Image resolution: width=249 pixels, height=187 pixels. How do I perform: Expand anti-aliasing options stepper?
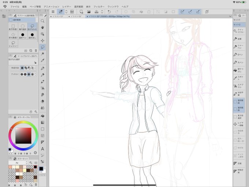(x=35, y=74)
